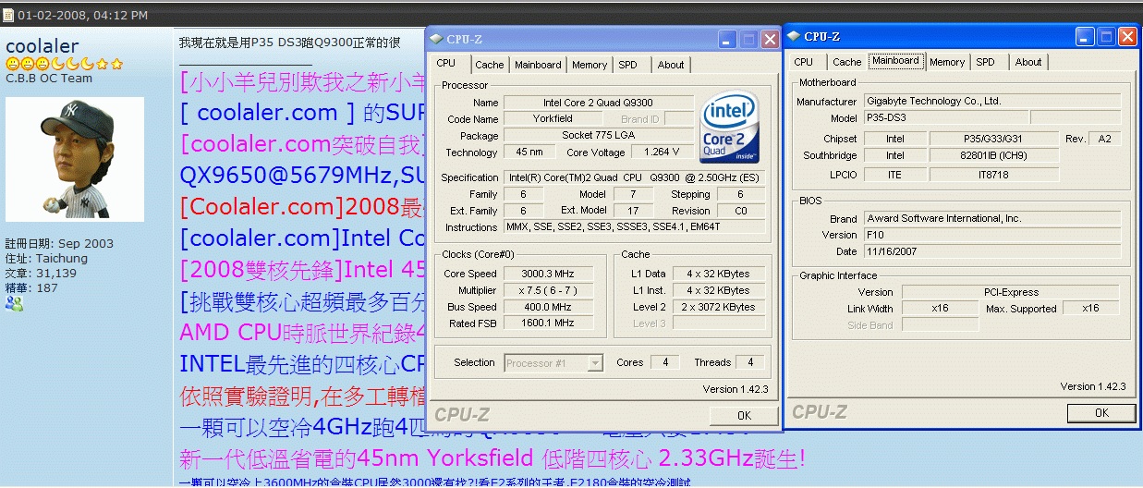Click OK in the left CPU-Z window
Viewport: 1143px width, 488px height.
click(744, 416)
